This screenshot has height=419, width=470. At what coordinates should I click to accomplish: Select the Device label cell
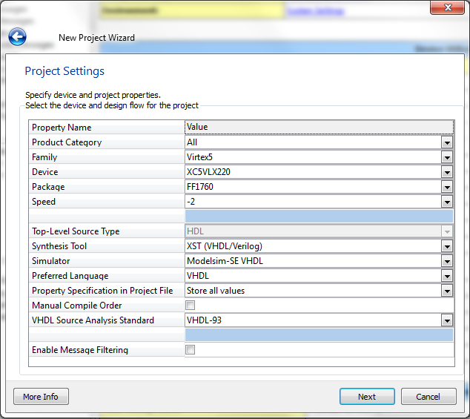tap(107, 172)
